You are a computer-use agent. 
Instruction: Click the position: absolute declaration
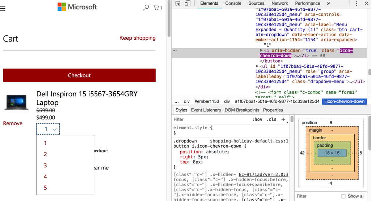205,152
